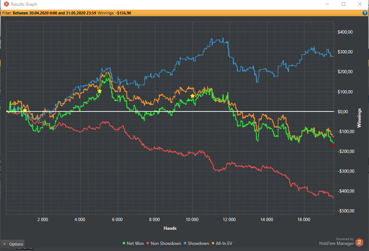369x251 pixels.
Task: Click the filter date range text
Action: point(54,13)
